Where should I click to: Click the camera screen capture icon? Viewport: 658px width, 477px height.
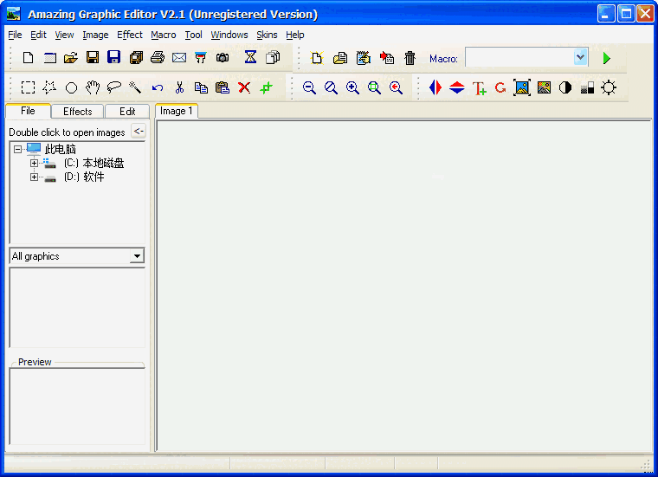tap(223, 57)
